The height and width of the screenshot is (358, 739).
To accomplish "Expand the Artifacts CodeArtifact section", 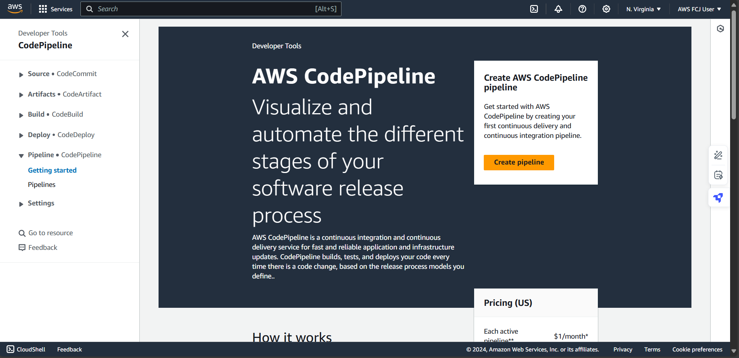I will [x=21, y=95].
